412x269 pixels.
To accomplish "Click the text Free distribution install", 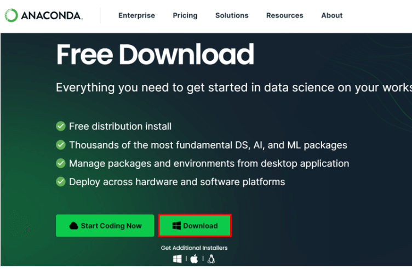I will point(120,127).
